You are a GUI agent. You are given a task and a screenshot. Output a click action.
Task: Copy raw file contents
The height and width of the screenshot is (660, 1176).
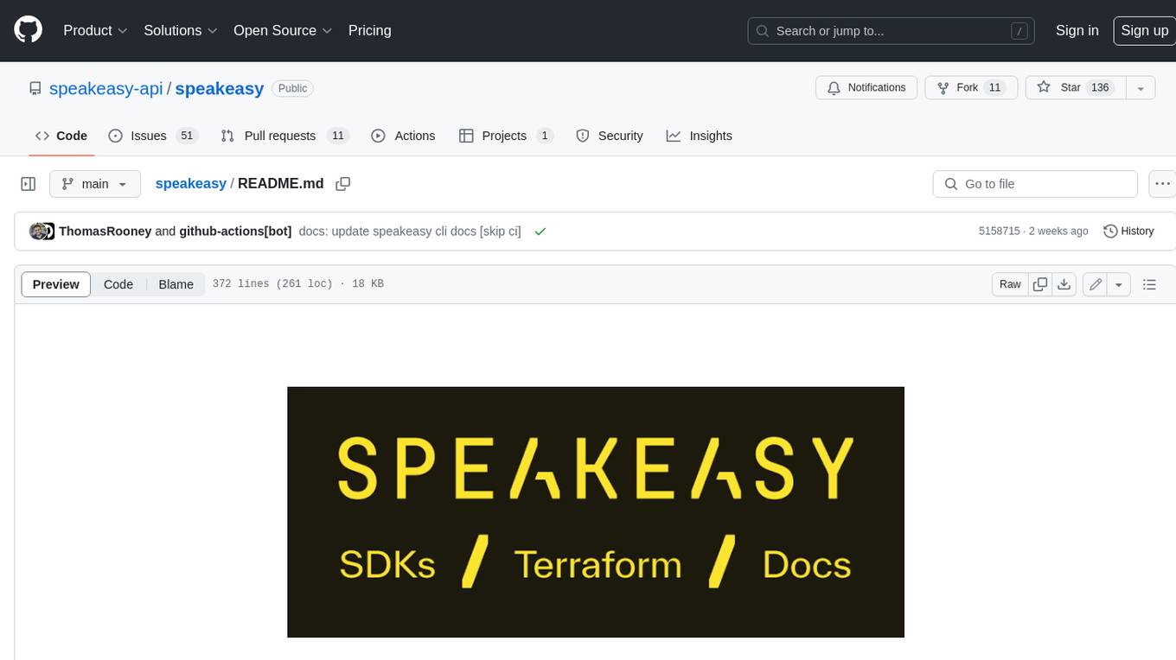tap(1040, 284)
